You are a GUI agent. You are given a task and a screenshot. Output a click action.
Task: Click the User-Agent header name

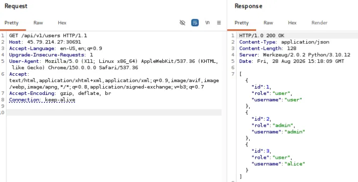point(24,61)
